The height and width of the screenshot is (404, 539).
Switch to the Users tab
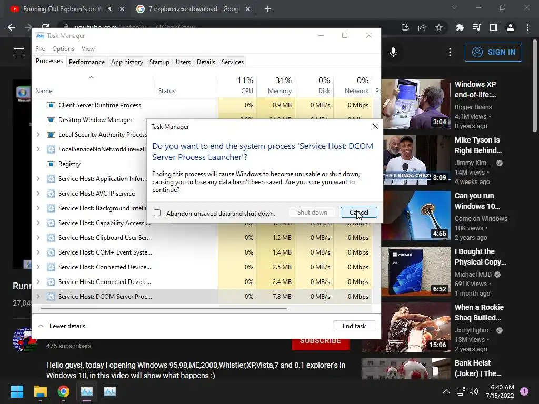[x=183, y=62]
